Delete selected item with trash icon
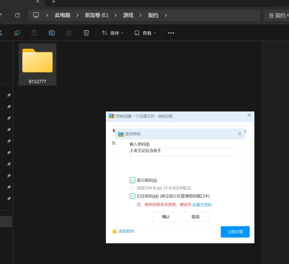 point(86,33)
